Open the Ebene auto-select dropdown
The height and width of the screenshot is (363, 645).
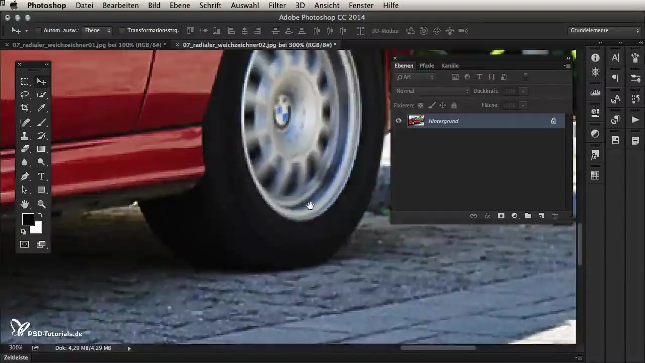tap(98, 31)
